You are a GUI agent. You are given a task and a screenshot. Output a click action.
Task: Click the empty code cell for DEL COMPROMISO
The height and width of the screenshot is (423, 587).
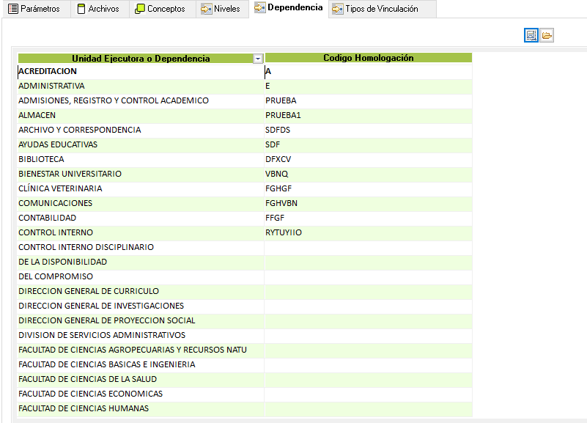pyautogui.click(x=368, y=276)
